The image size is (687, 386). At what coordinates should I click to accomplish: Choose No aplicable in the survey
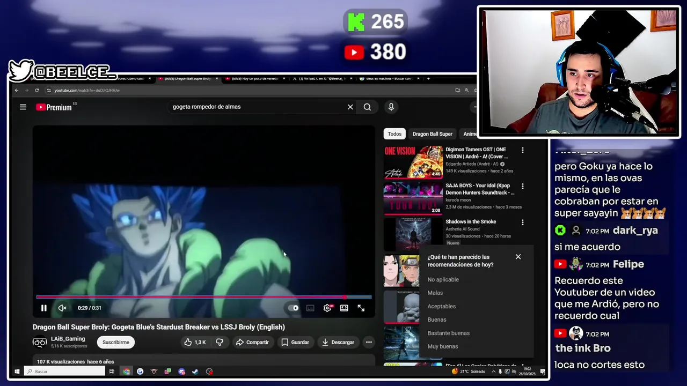coord(443,280)
